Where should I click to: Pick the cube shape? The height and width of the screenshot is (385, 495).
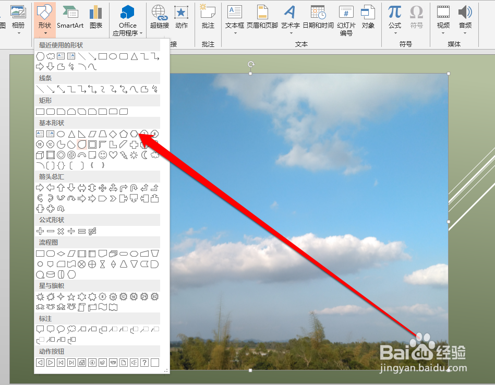40,155
